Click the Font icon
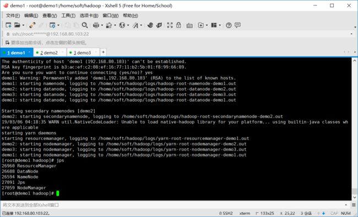This screenshot has height=217, width=358. (x=135, y=25)
